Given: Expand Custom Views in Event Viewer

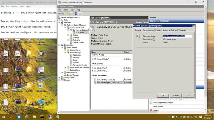Looking at the screenshot, I should (x=65, y=50).
